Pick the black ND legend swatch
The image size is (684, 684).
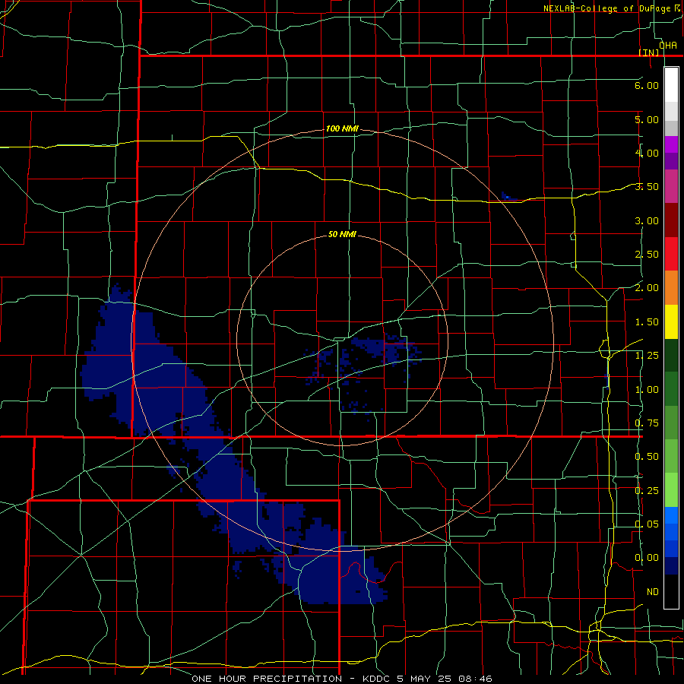[671, 591]
